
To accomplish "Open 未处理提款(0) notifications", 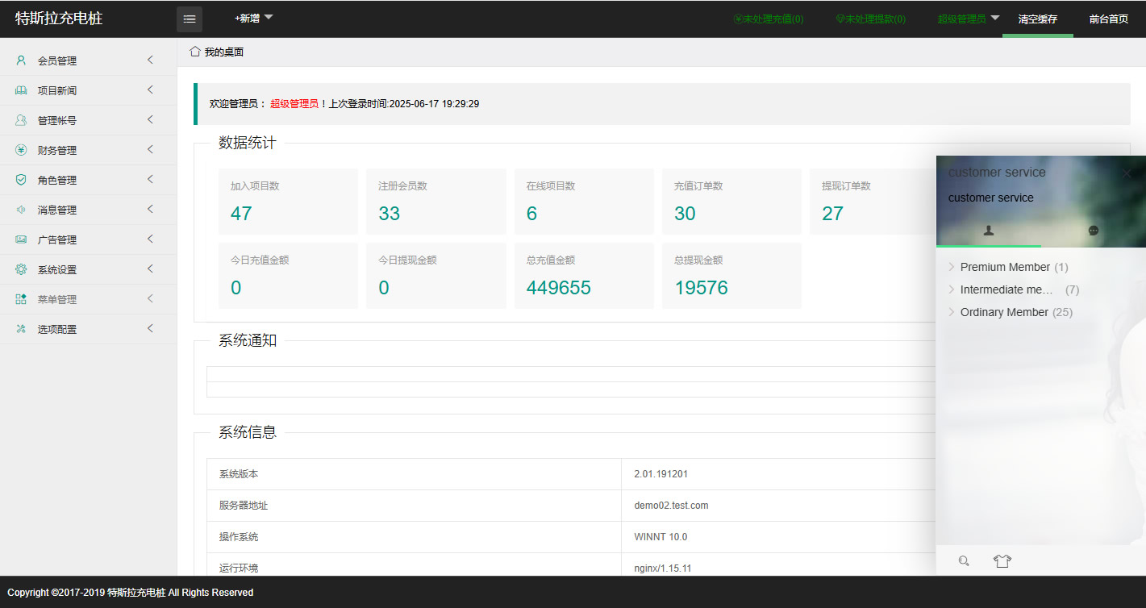I will click(x=870, y=19).
